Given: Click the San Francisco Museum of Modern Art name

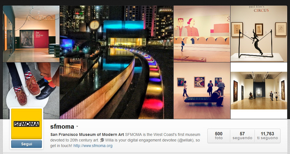Looking at the screenshot, I should [87, 135].
